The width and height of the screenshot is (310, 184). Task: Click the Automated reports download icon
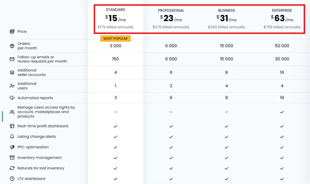coord(12,98)
